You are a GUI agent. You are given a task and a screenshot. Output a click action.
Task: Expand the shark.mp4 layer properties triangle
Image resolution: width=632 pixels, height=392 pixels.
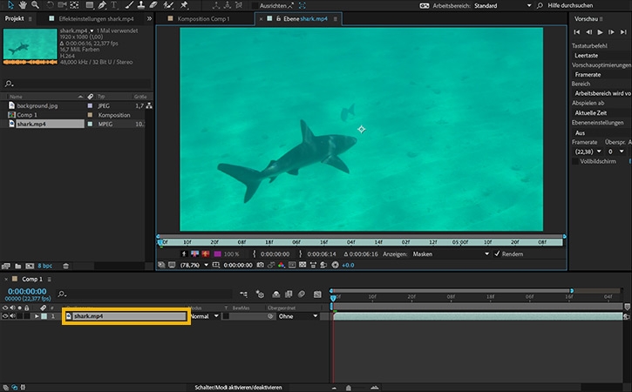[36, 316]
